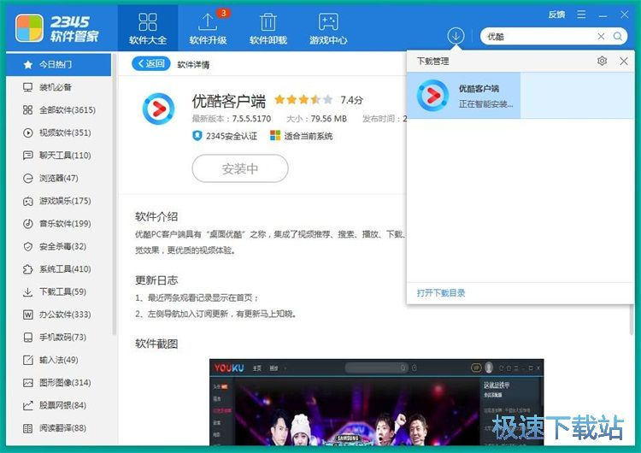Select 优酷客户端 entry in download list
Image resolution: width=641 pixels, height=453 pixels.
click(520, 96)
